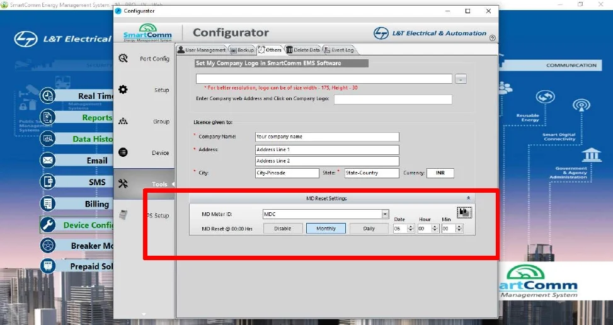
Task: Save MD Reset settings with floppy icon
Action: pos(464,212)
